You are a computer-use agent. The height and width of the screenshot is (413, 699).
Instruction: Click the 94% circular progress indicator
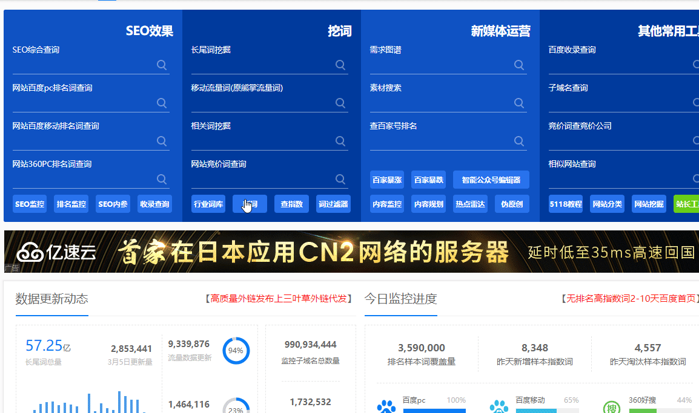point(237,349)
